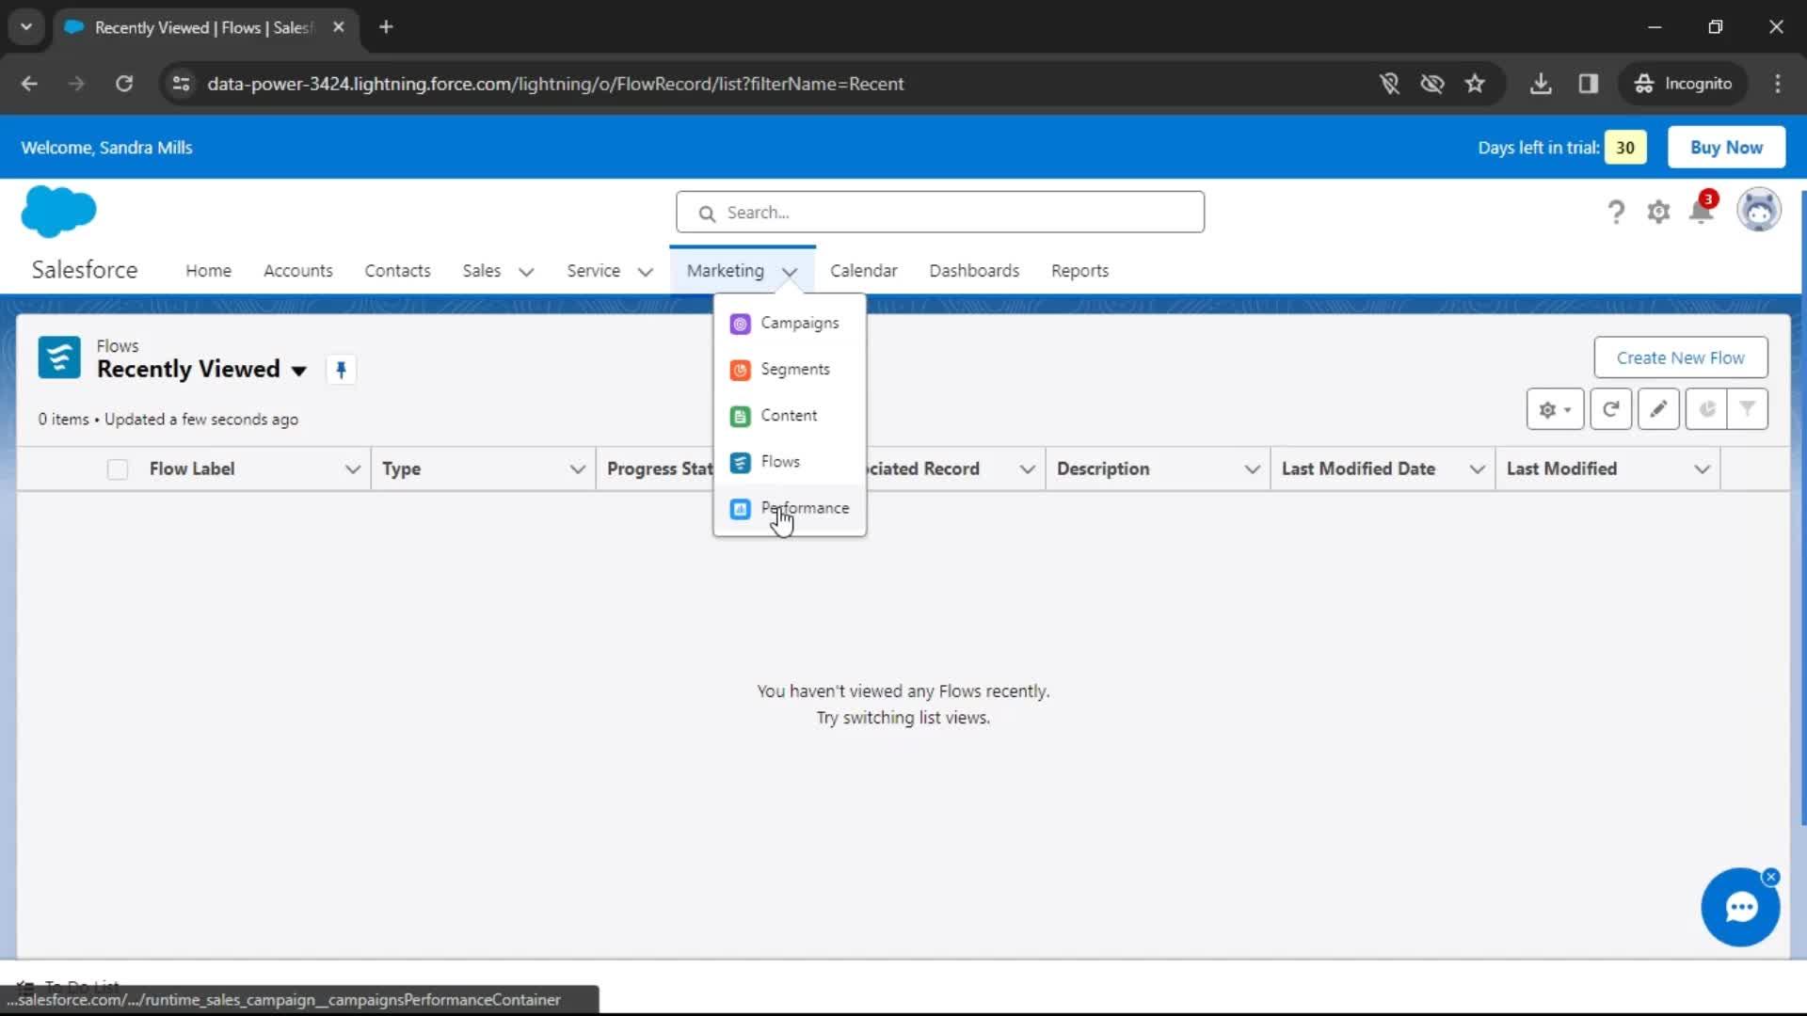Open Description column actions chevron
The image size is (1807, 1016).
1252,469
